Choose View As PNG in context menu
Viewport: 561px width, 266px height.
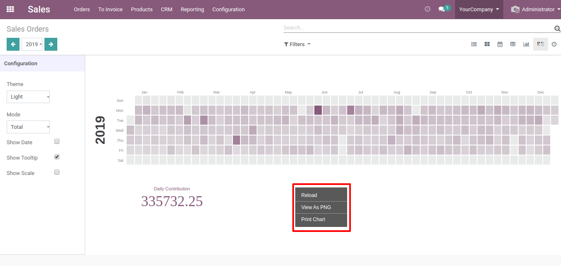point(316,207)
